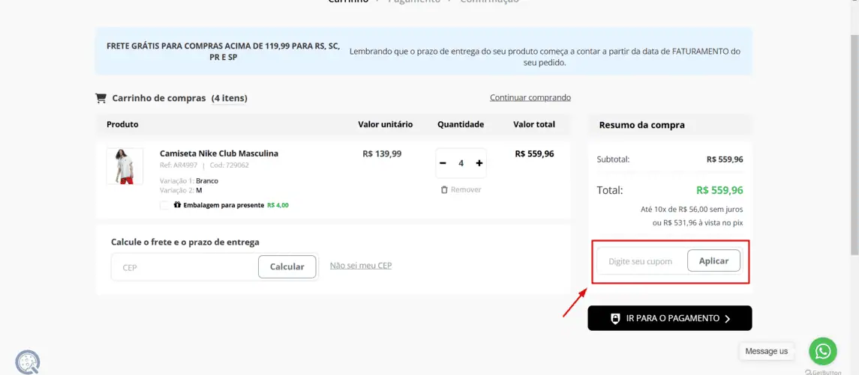The width and height of the screenshot is (859, 375).
Task: Click the quantity value 4
Action: 461,163
